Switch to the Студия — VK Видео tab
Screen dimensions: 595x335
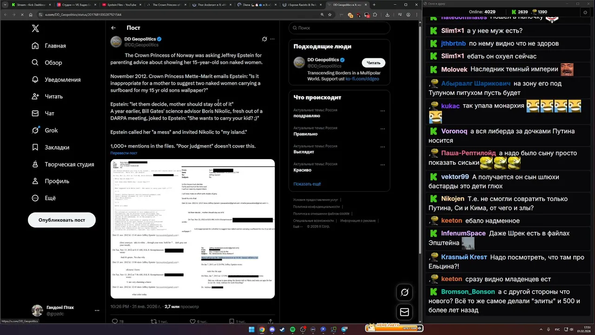click(x=76, y=5)
